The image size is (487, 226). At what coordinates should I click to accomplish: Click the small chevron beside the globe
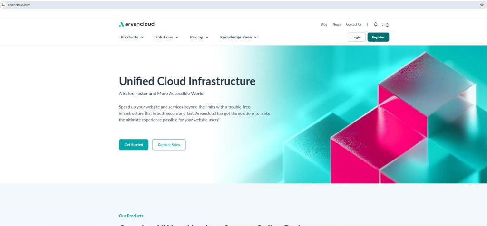[x=382, y=25]
